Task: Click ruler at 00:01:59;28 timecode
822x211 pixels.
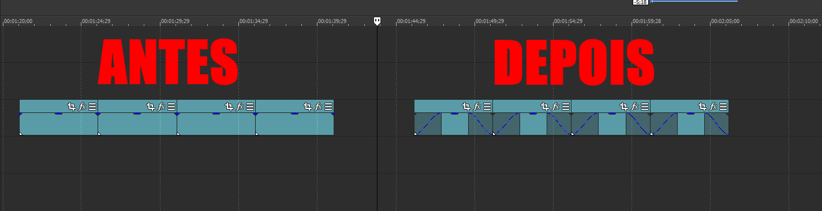Action: 647,21
